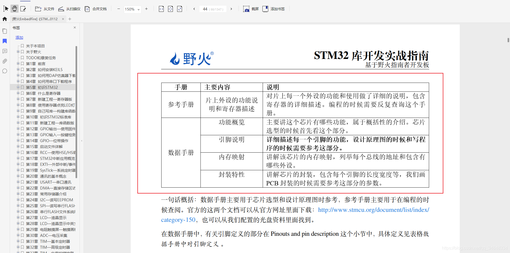Edit the page number field 44
Viewport: 510px width, 253px height.
click(x=213, y=9)
